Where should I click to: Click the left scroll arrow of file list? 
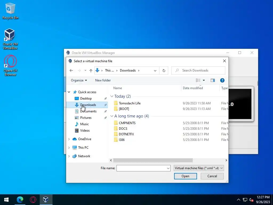tap(111, 160)
